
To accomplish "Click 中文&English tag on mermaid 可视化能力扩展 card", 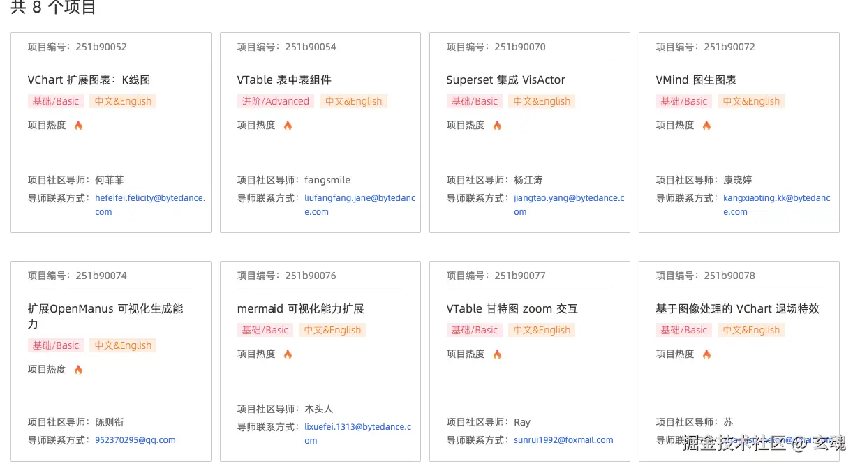I will tap(332, 330).
